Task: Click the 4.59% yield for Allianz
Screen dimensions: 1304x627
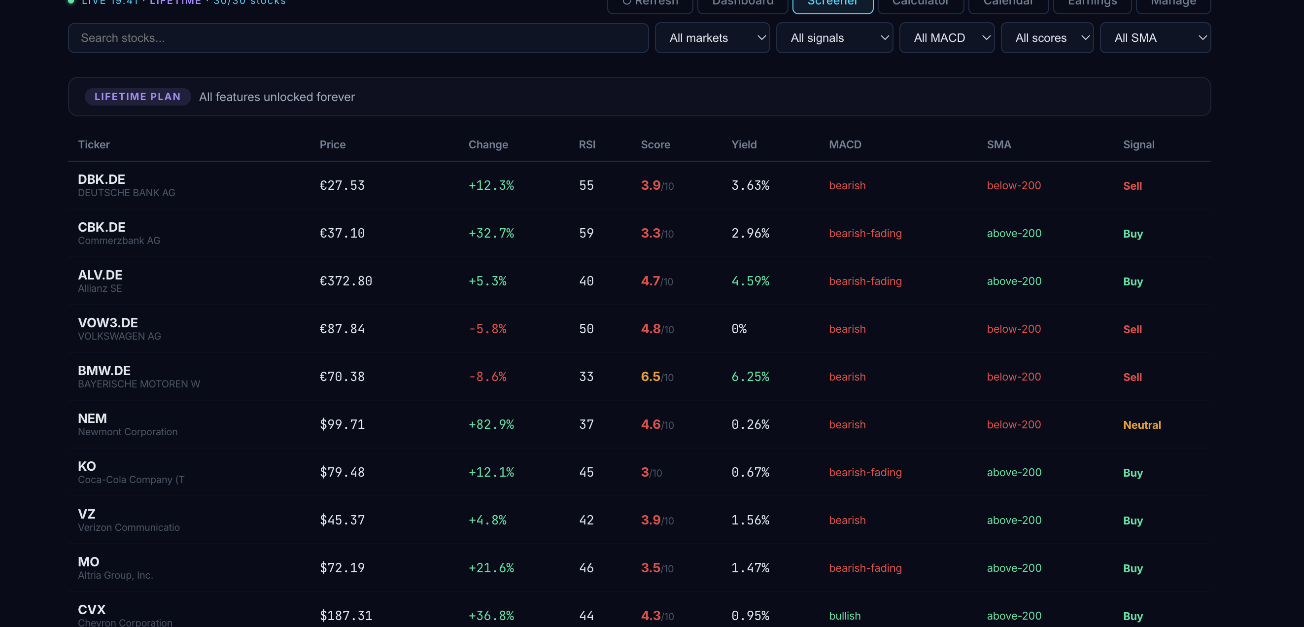Action: pos(750,281)
